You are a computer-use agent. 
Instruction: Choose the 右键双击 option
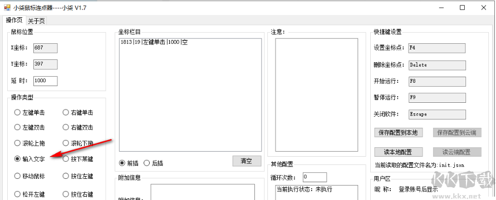click(x=78, y=127)
